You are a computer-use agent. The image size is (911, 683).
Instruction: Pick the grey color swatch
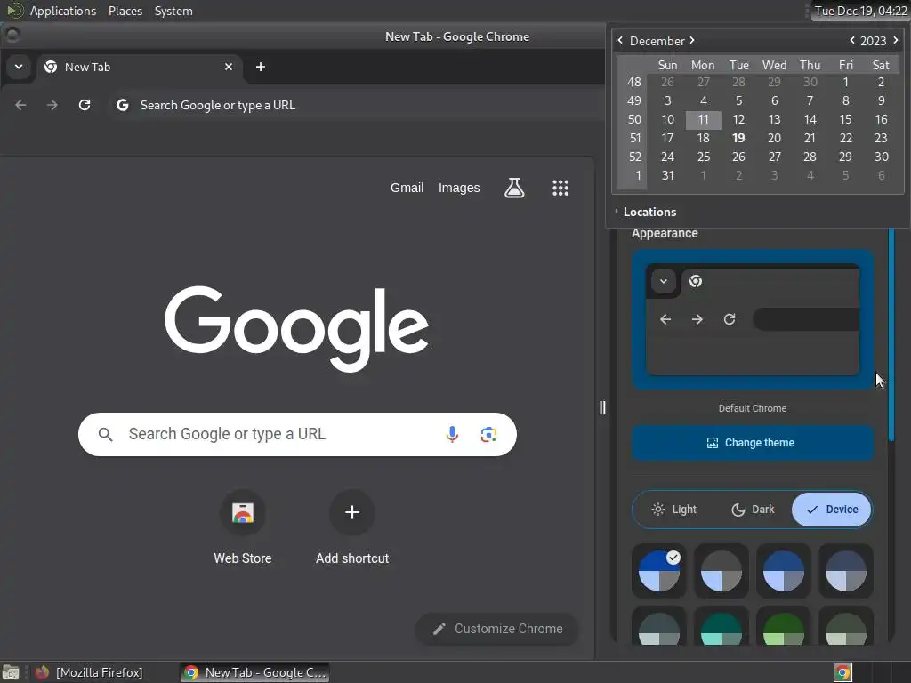pyautogui.click(x=721, y=571)
